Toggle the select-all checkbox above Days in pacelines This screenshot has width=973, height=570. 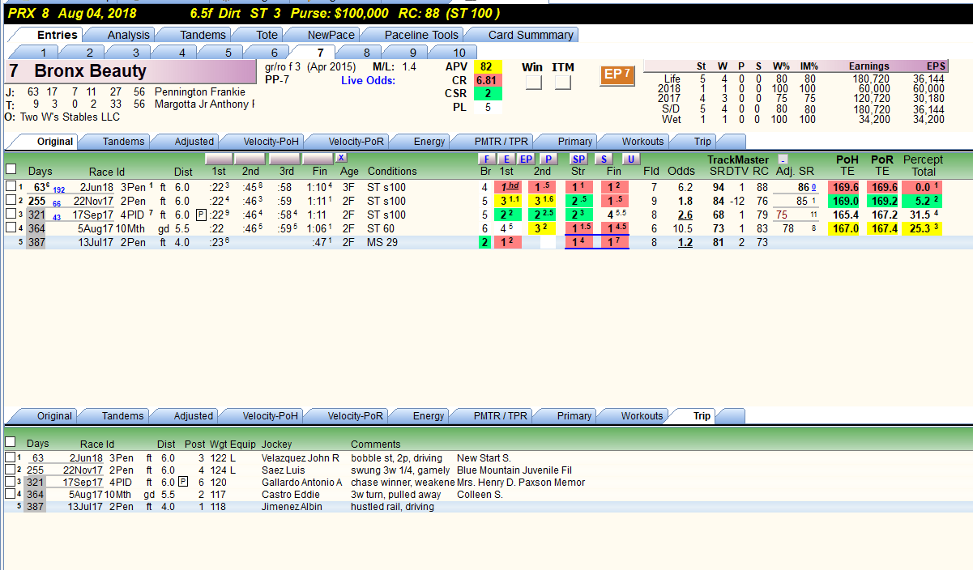coord(11,169)
